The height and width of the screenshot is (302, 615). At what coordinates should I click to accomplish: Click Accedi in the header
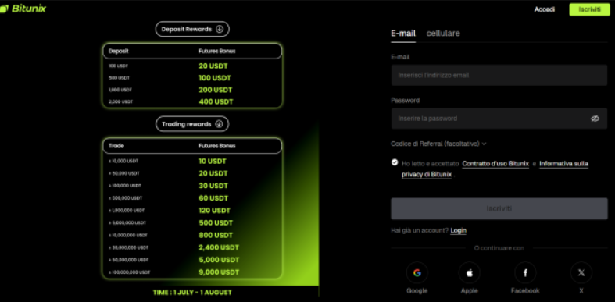pos(545,9)
